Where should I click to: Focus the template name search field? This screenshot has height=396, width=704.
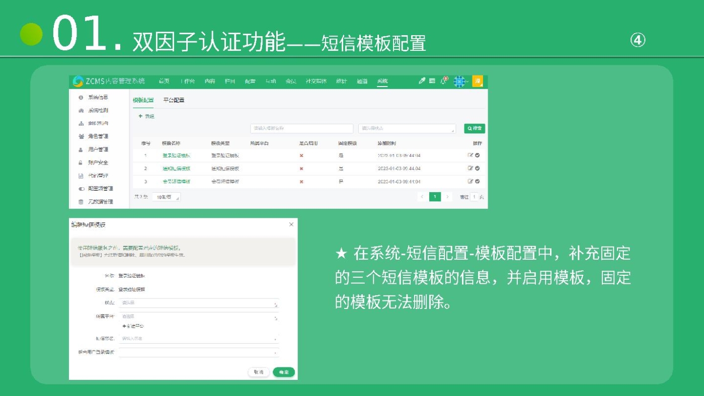click(302, 128)
